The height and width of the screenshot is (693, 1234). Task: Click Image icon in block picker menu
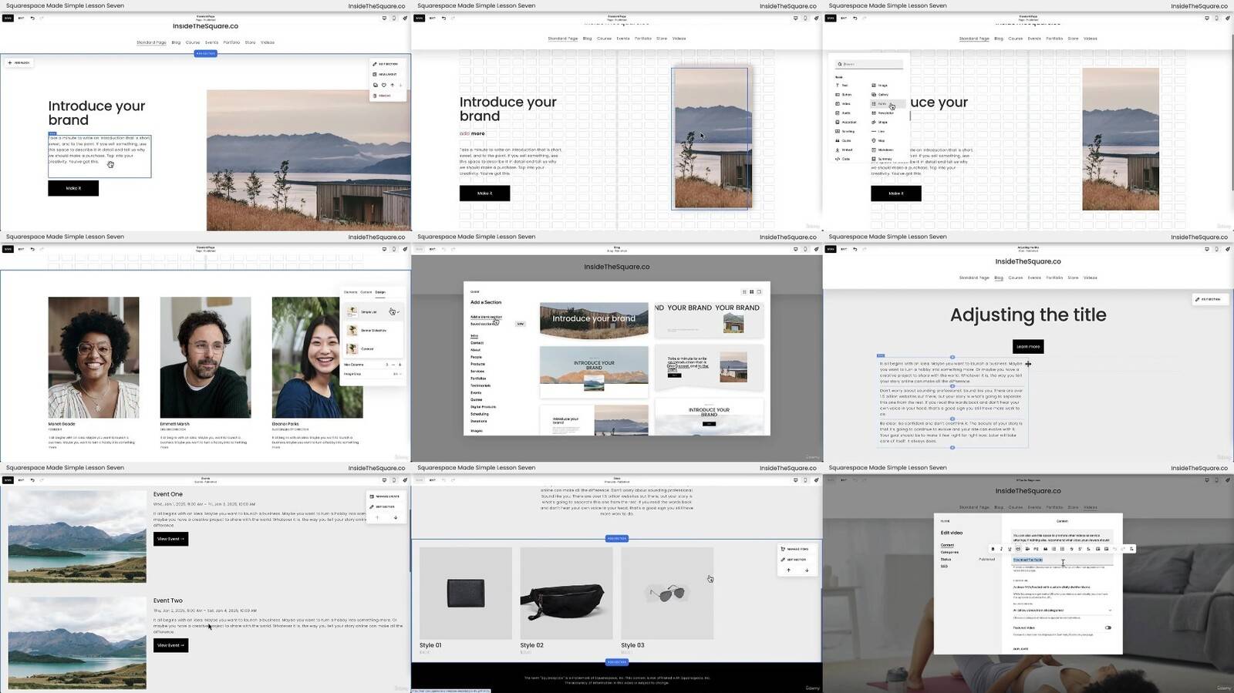click(x=874, y=86)
